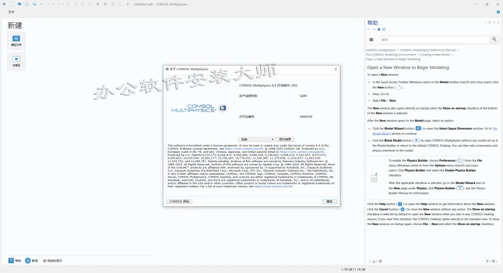Click the Cut scissors icon in the toolbar
503x273 pixels.
tap(68, 4)
